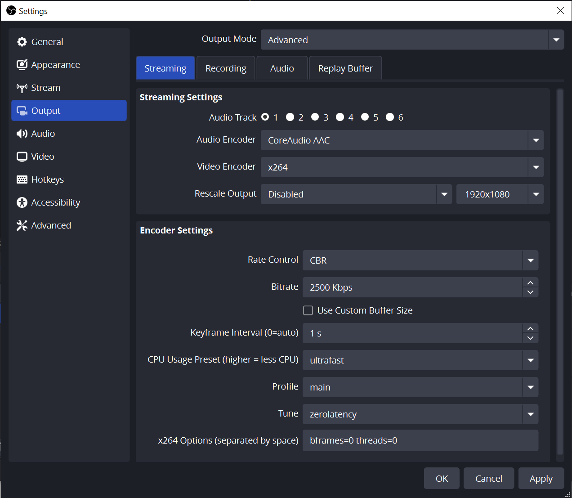Decrease Keyframe Interval with down arrow

click(531, 338)
